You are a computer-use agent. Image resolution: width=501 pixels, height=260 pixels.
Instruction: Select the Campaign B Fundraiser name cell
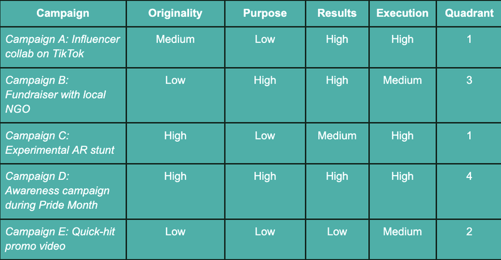coord(63,94)
